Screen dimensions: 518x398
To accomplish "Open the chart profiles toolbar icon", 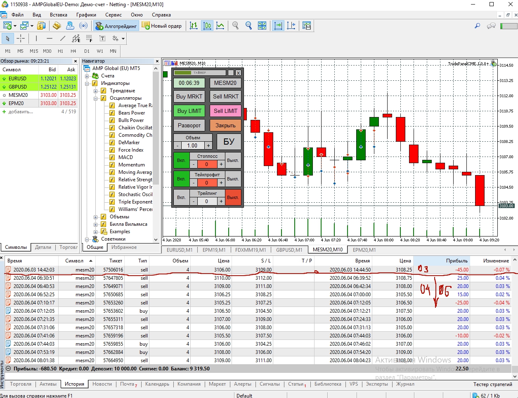I will tap(24, 26).
